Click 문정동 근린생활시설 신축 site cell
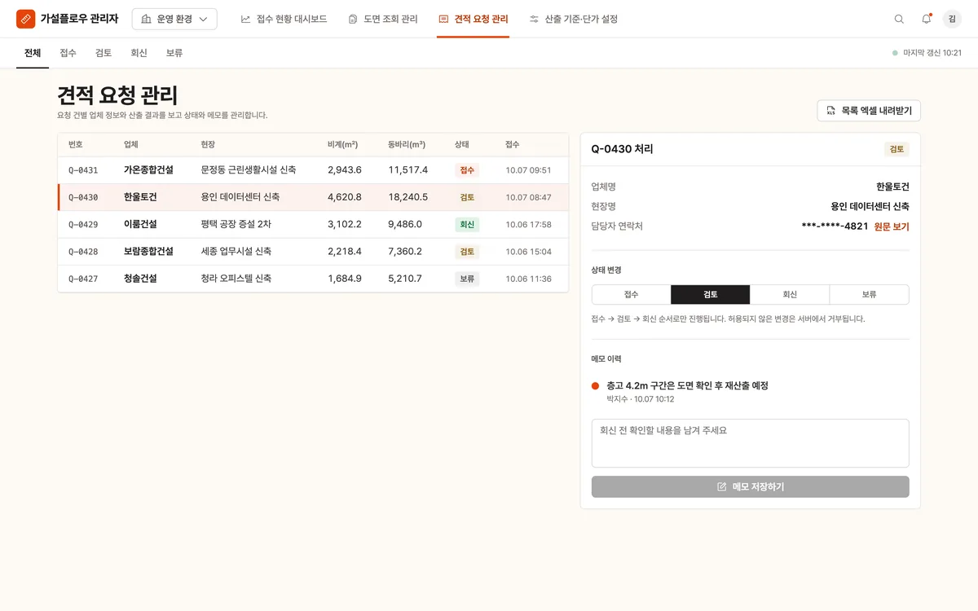The width and height of the screenshot is (978, 611). click(249, 170)
